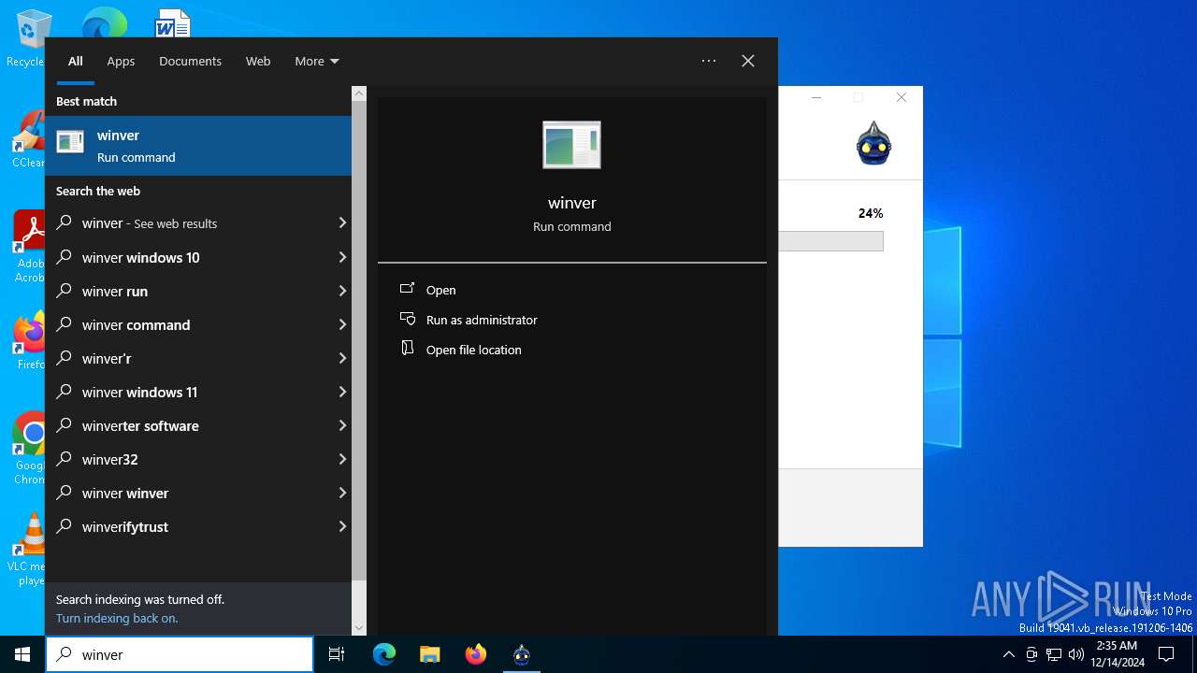1197x673 pixels.
Task: Select Open file location
Action: (473, 350)
